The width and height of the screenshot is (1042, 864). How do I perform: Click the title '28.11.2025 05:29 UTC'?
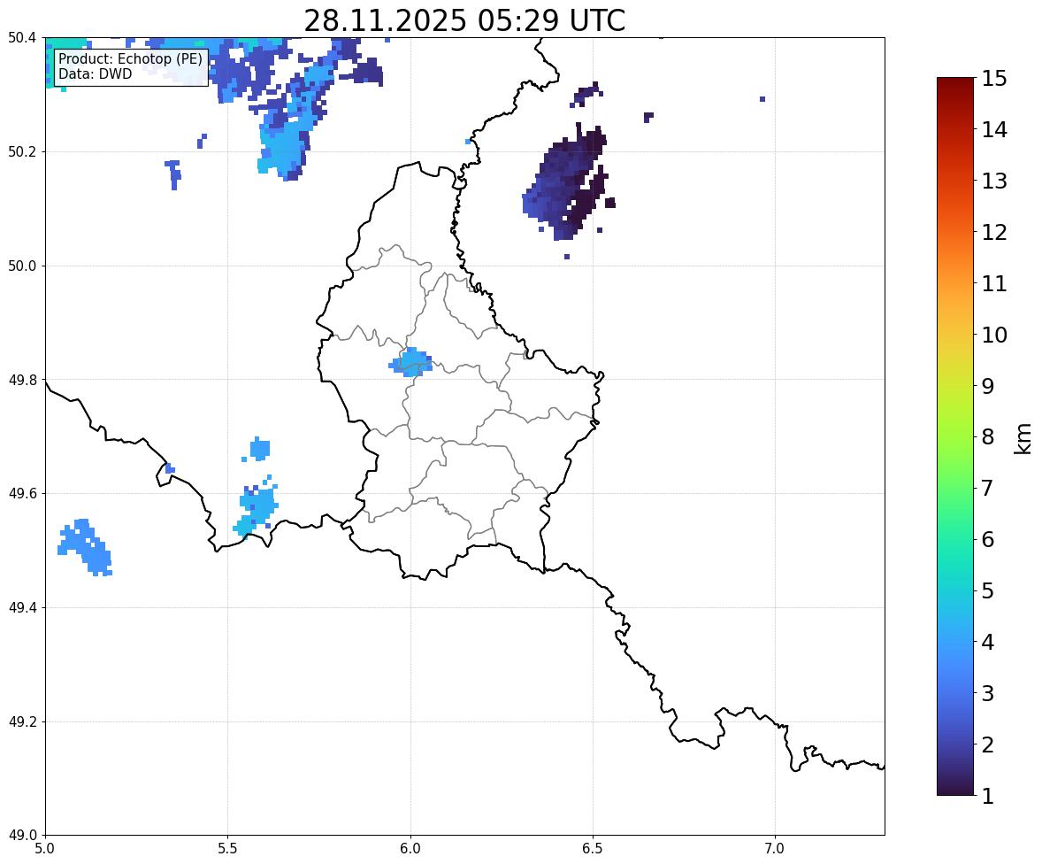pos(464,20)
